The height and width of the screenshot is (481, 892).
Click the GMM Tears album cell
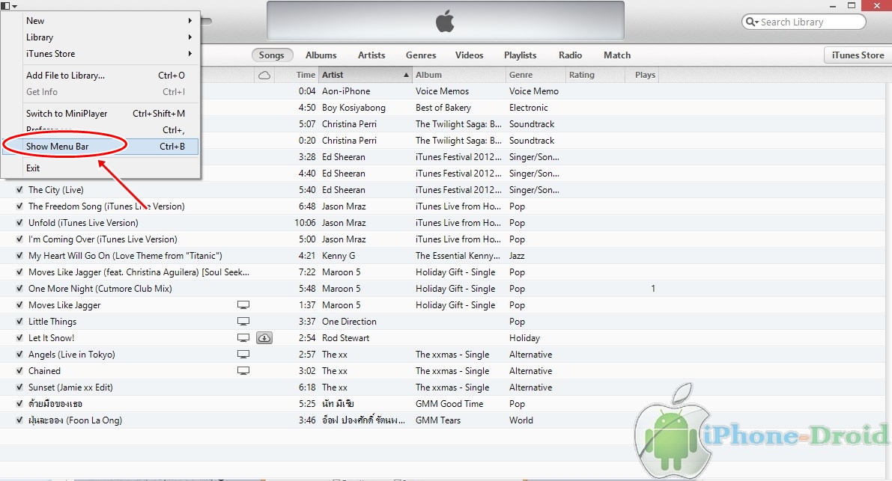[438, 420]
